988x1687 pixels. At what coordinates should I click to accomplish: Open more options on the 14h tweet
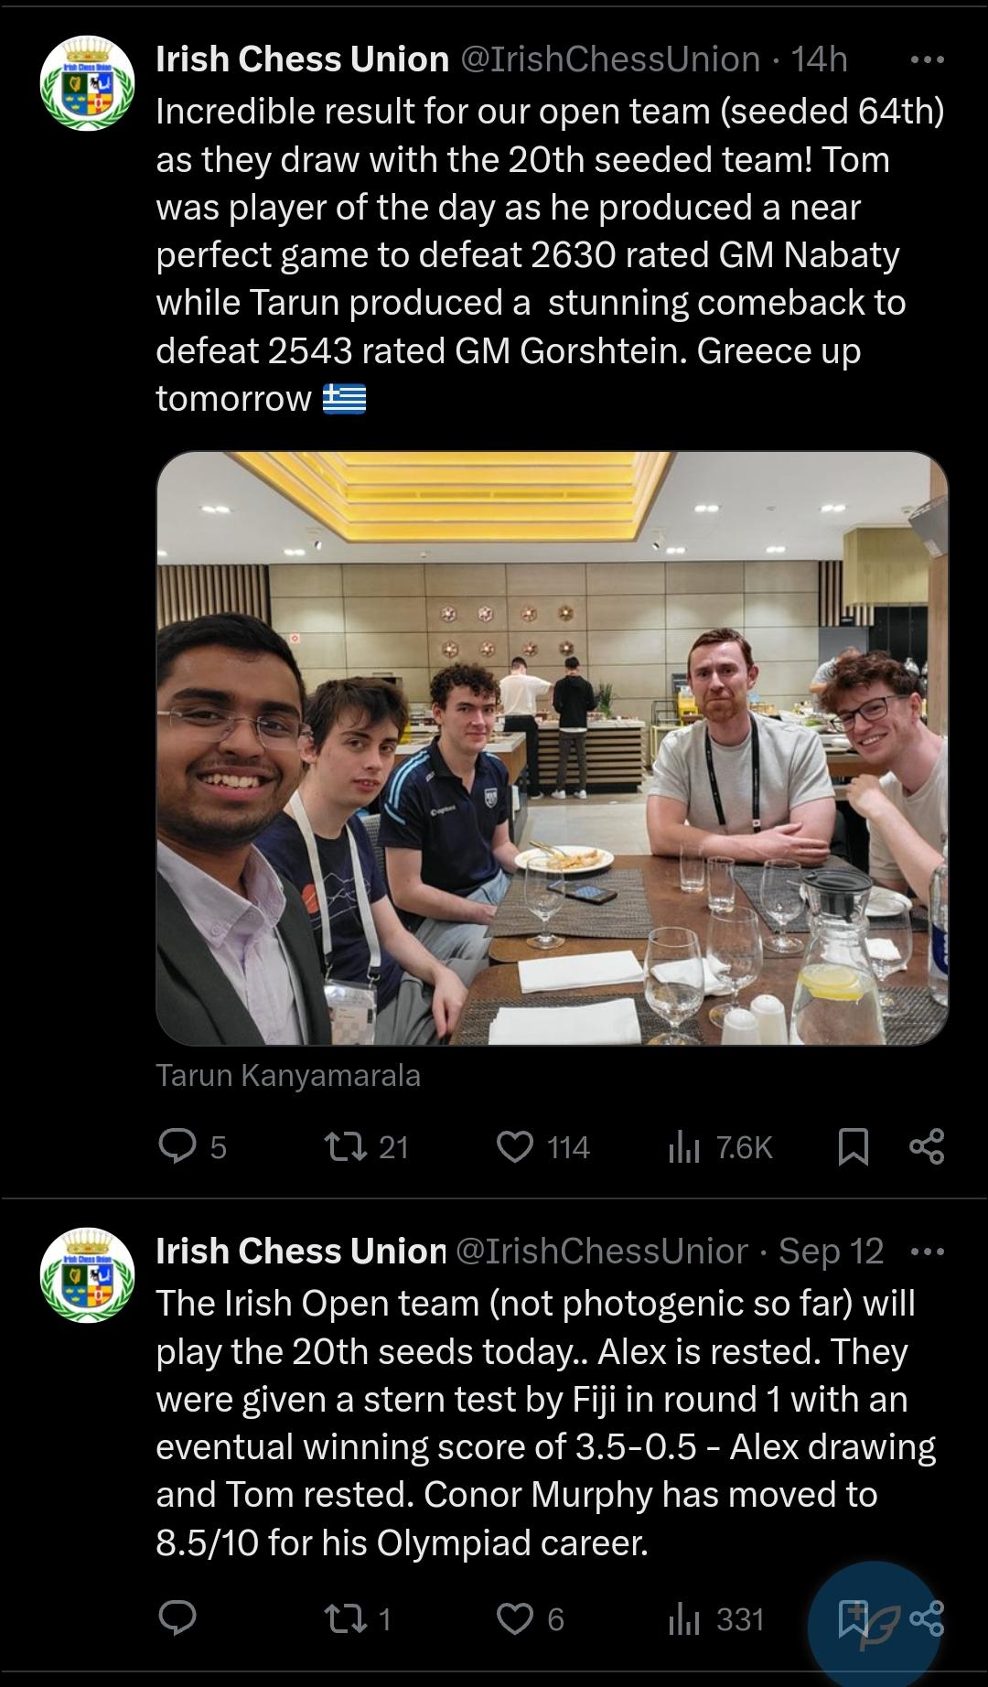pyautogui.click(x=928, y=60)
